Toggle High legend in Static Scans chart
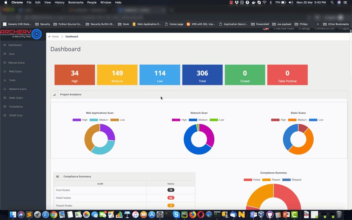The height and width of the screenshot is (220, 352). 279,120
